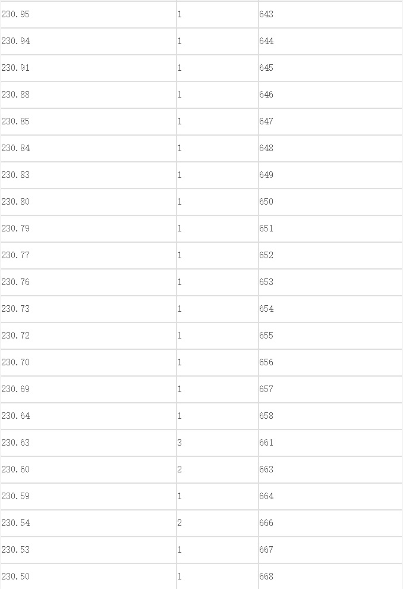Click the count 3 in the 230.63 row

click(x=218, y=443)
